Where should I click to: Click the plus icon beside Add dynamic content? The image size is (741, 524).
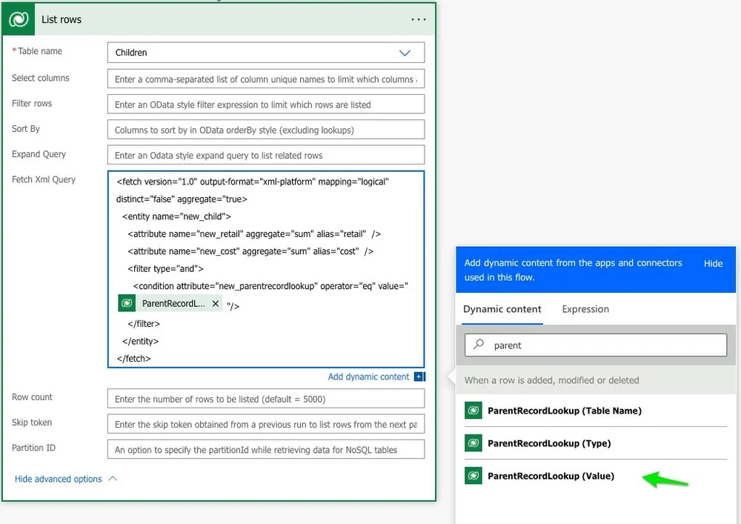pyautogui.click(x=419, y=377)
